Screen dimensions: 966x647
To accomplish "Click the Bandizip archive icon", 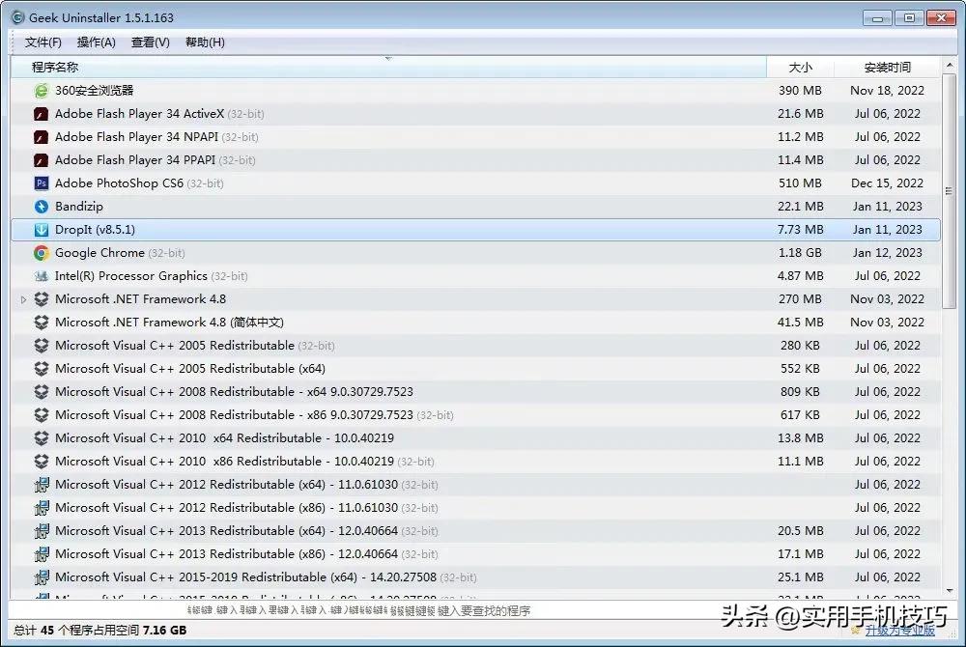I will coord(40,206).
